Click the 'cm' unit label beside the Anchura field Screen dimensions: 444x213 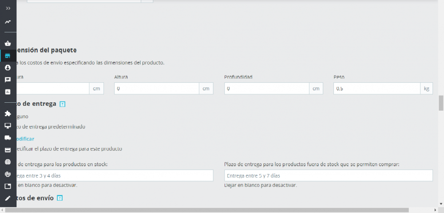[x=96, y=89]
